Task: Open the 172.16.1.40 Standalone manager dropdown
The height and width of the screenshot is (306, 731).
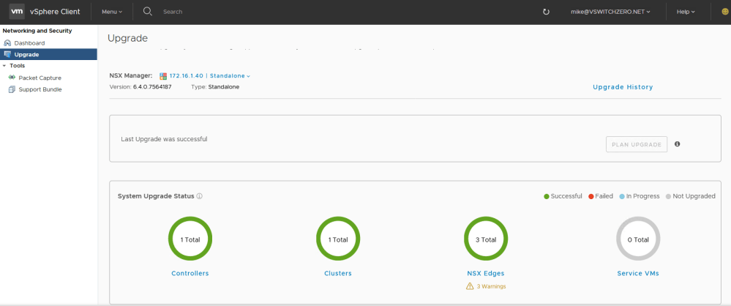Action: pos(210,75)
